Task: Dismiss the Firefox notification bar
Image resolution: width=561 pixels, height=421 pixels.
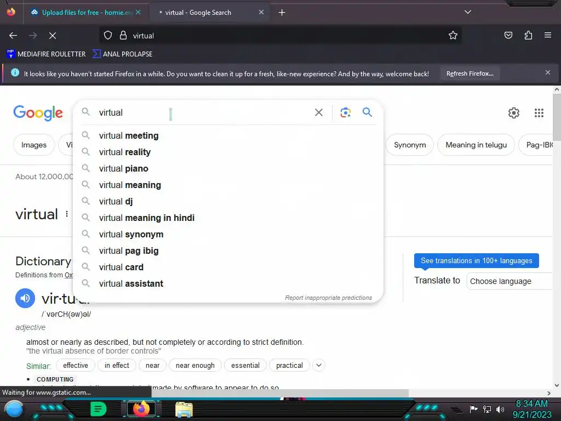Action: pyautogui.click(x=547, y=73)
